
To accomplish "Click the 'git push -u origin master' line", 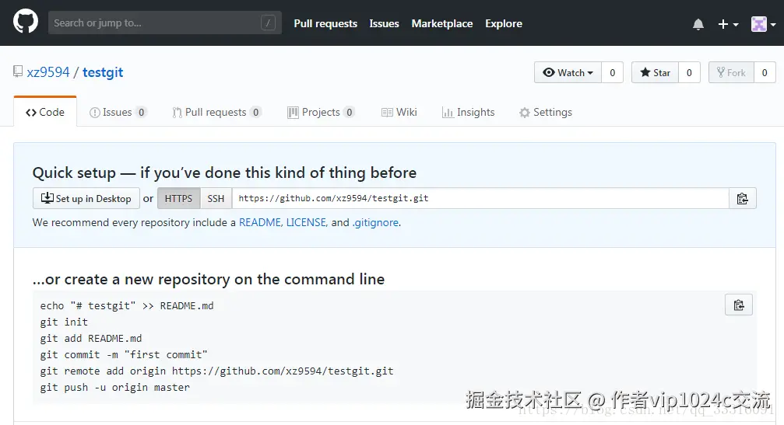I will click(115, 388).
